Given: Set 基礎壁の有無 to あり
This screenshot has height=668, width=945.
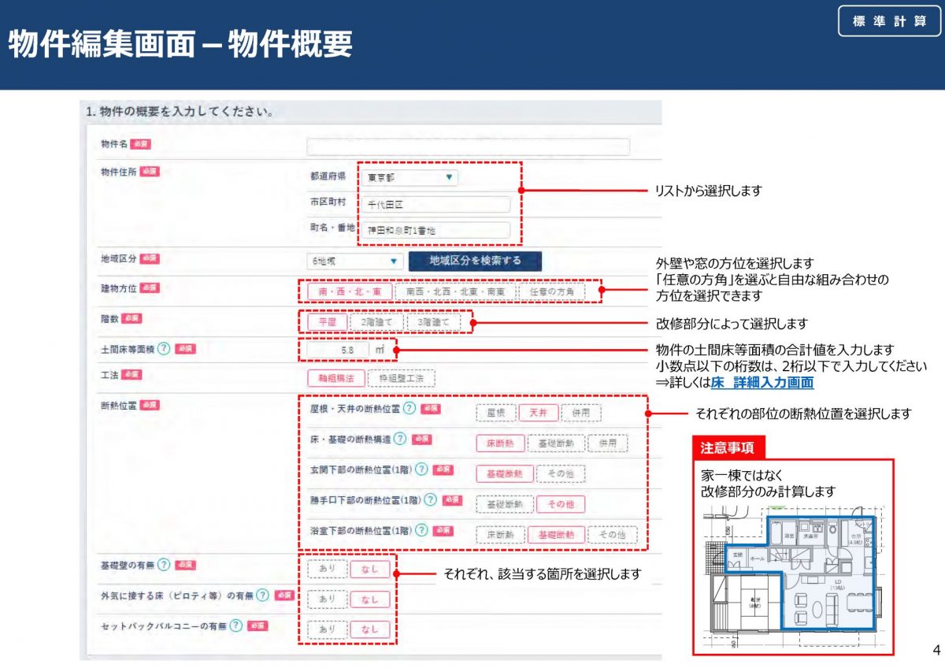Looking at the screenshot, I should 327,569.
